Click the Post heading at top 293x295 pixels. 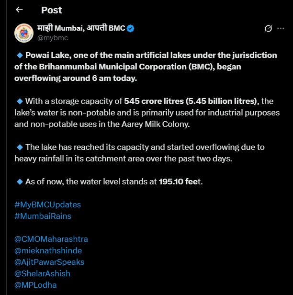51,10
